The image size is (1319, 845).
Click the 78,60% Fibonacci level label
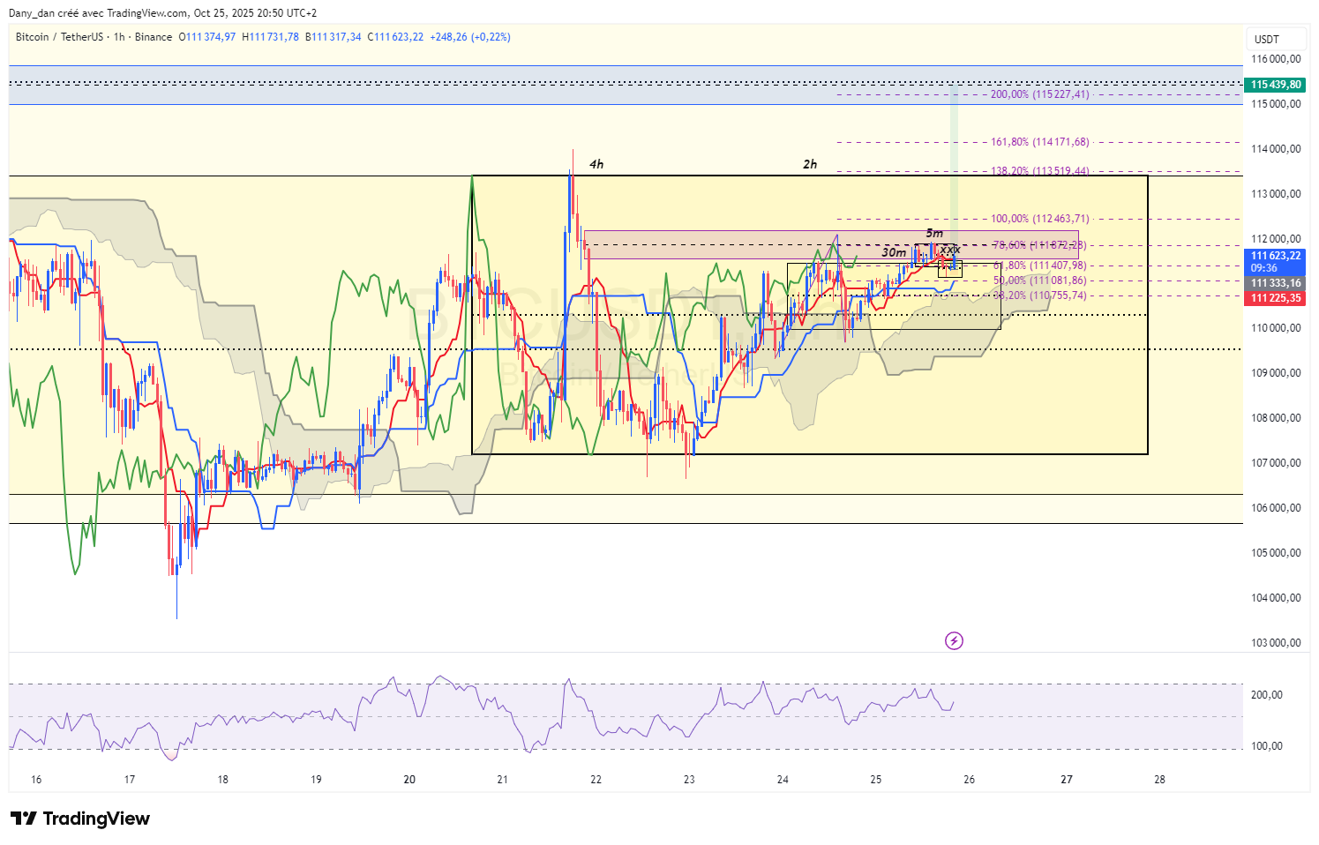coord(1039,245)
